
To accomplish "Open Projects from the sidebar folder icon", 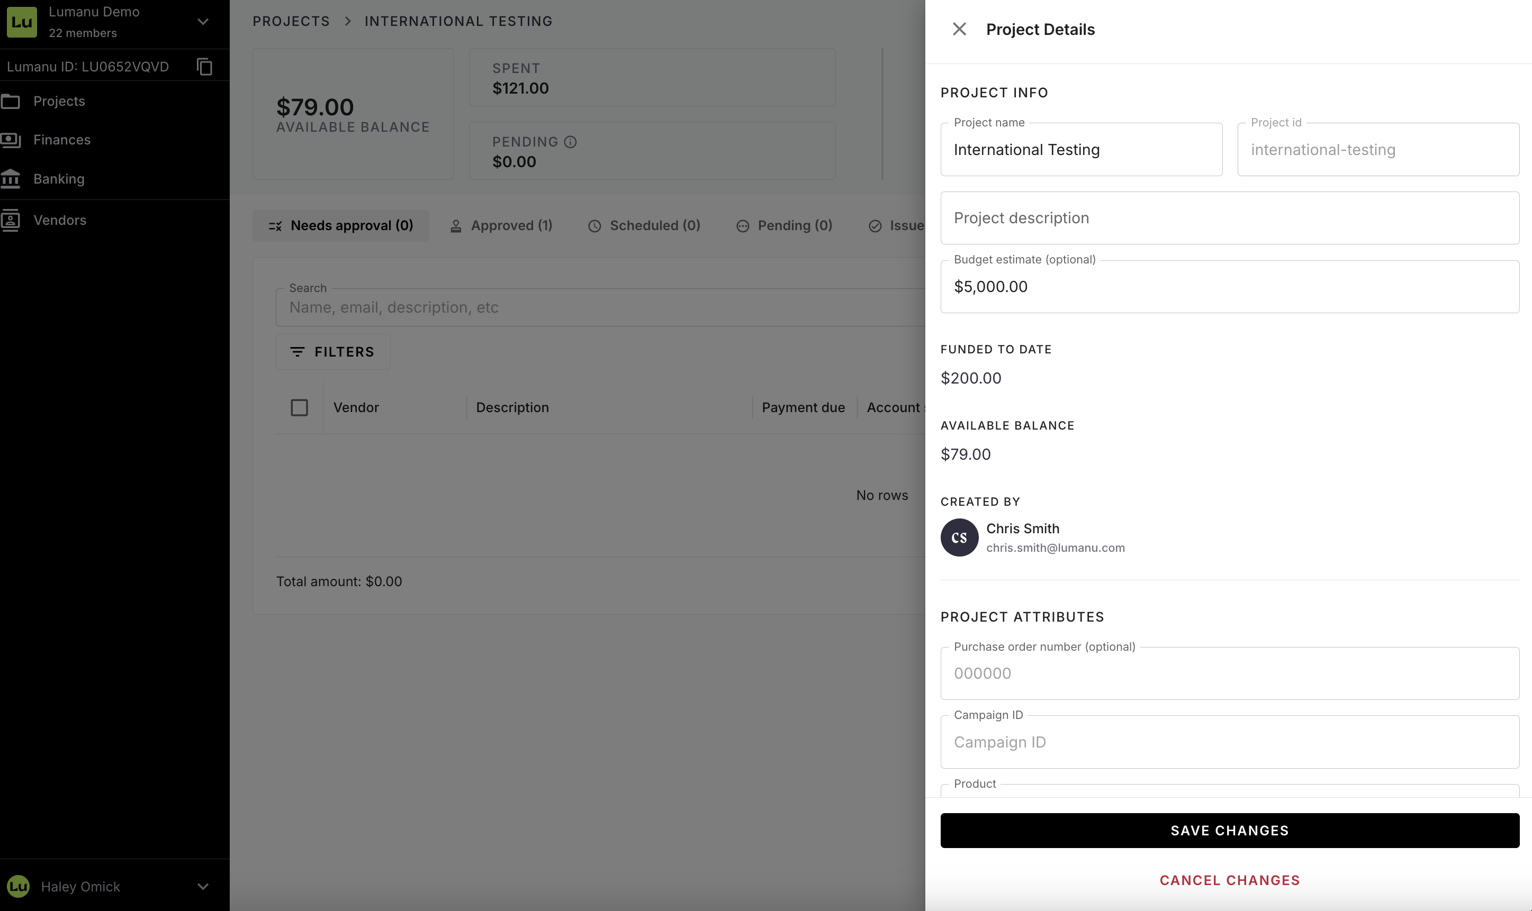I will pyautogui.click(x=11, y=101).
